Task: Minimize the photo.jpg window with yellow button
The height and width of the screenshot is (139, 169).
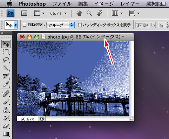Action: [29, 37]
